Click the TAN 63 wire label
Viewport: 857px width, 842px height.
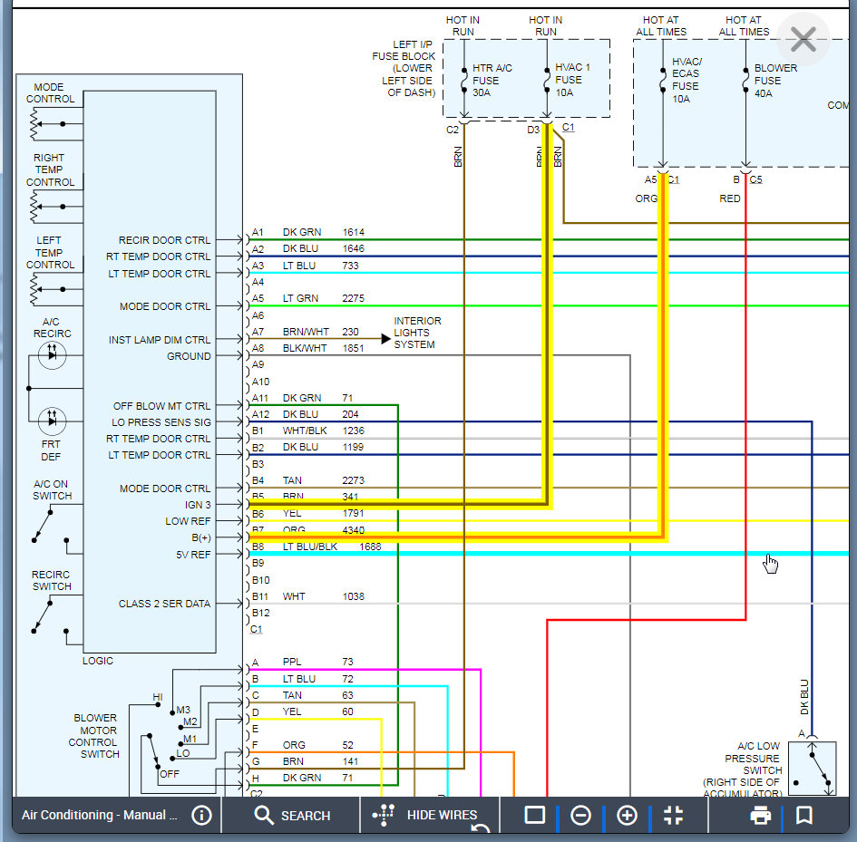tap(317, 695)
